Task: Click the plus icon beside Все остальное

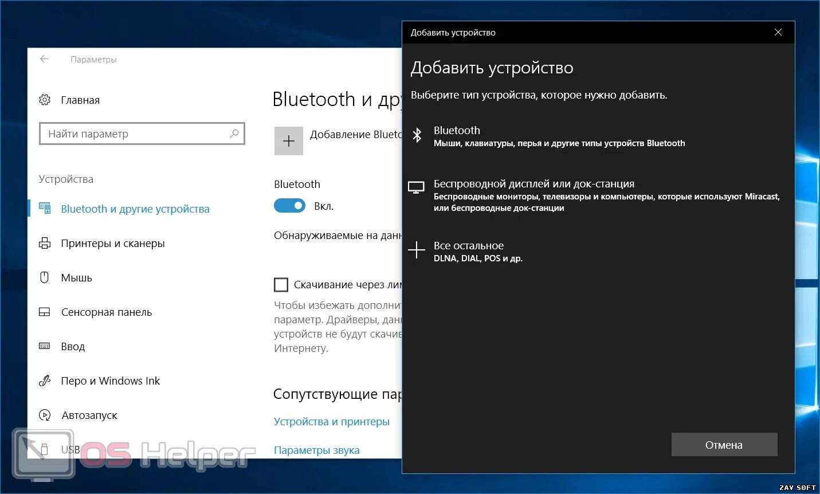Action: click(417, 250)
